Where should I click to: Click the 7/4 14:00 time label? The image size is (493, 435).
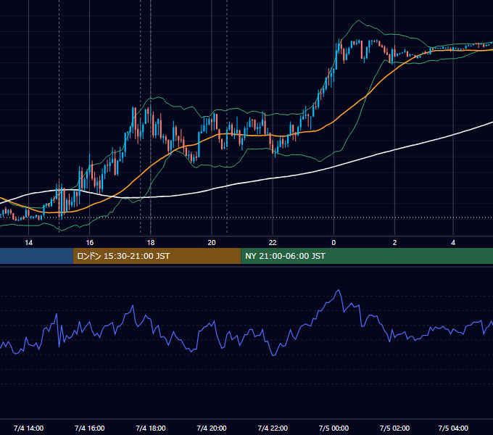click(28, 428)
